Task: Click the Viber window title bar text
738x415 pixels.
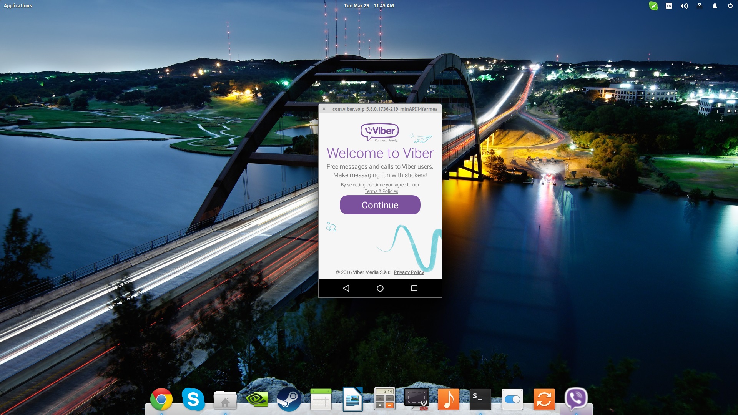Action: (x=384, y=109)
